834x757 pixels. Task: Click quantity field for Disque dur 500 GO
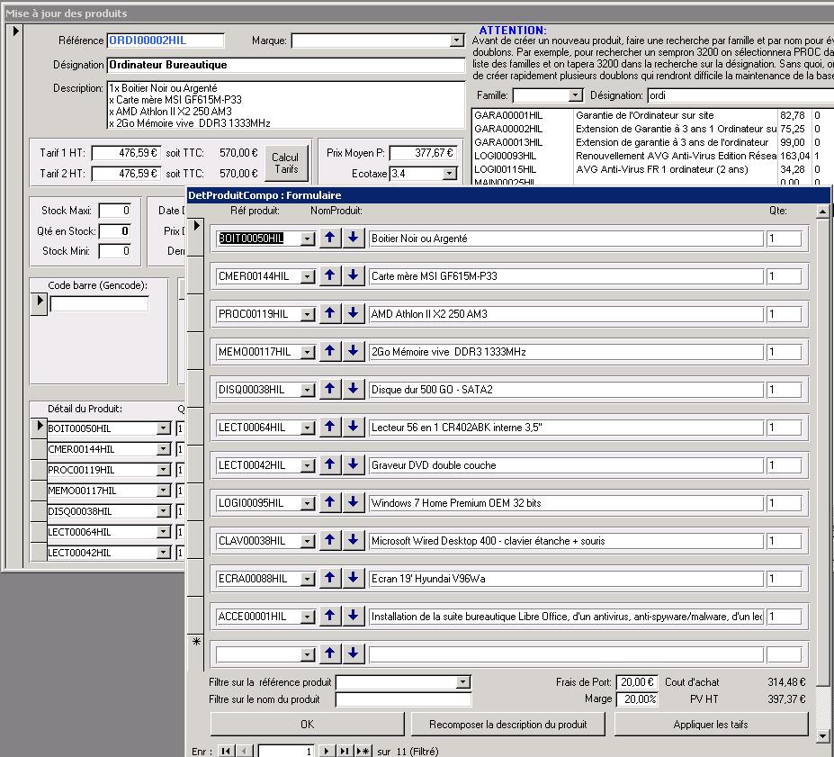click(x=784, y=390)
